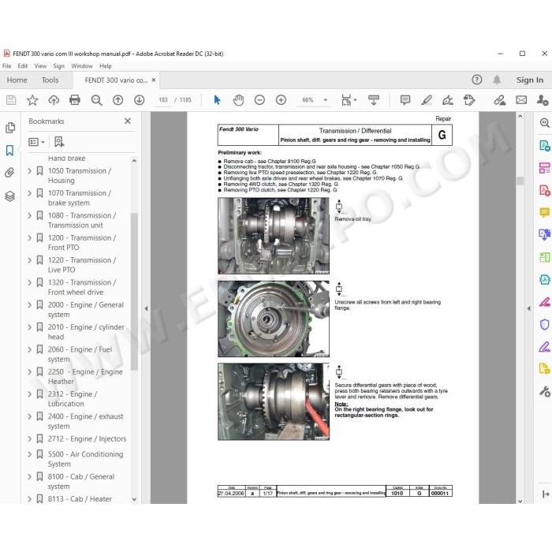Open the Attachments paperclip panel

click(9, 173)
